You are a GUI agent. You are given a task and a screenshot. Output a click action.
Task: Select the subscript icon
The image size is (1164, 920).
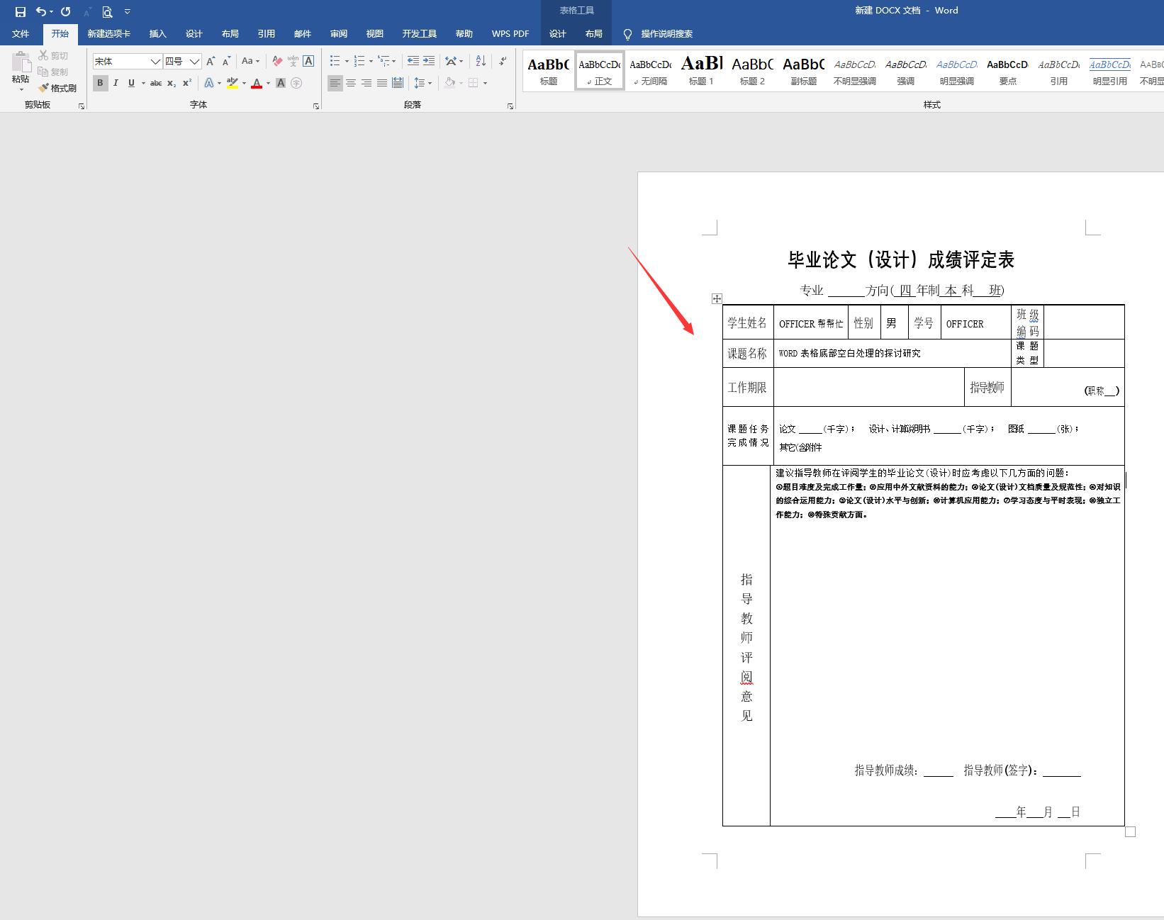(x=172, y=83)
